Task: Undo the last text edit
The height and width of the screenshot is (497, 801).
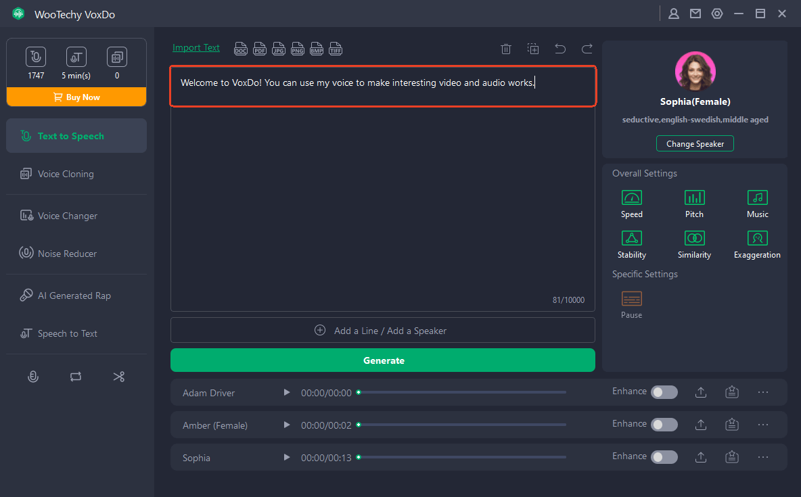Action: click(559, 48)
